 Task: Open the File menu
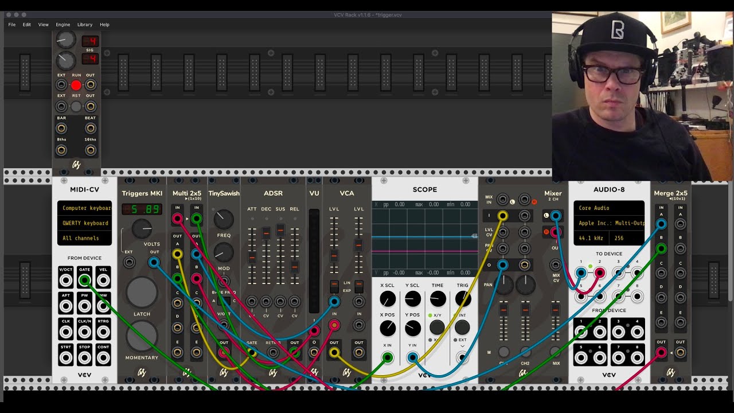[x=11, y=25]
